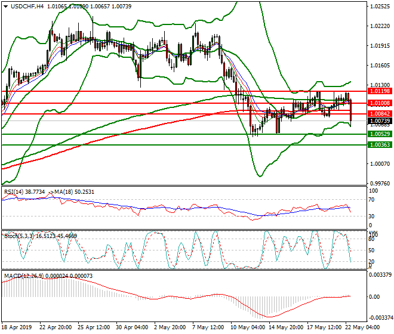This screenshot has height=334, width=394.
Task: Select the 7 May 12:00 time axis label
Action: (208, 327)
